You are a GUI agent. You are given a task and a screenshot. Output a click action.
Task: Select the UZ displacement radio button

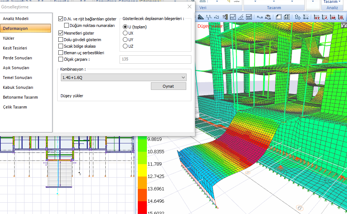coord(125,46)
